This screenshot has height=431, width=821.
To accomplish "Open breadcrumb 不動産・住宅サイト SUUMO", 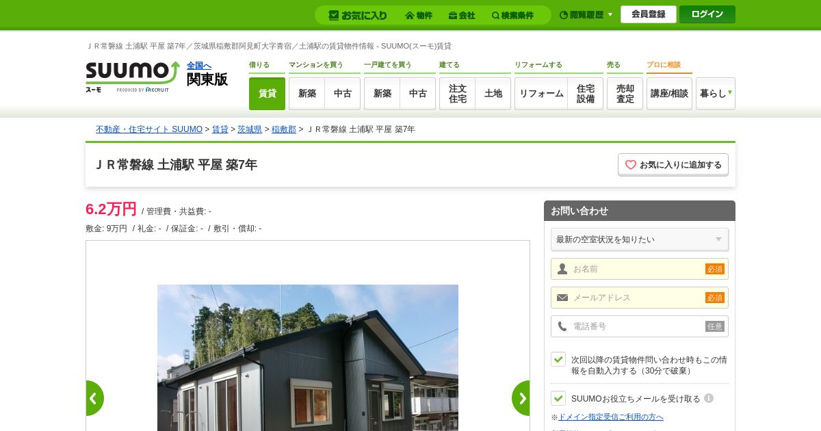I will (x=149, y=129).
